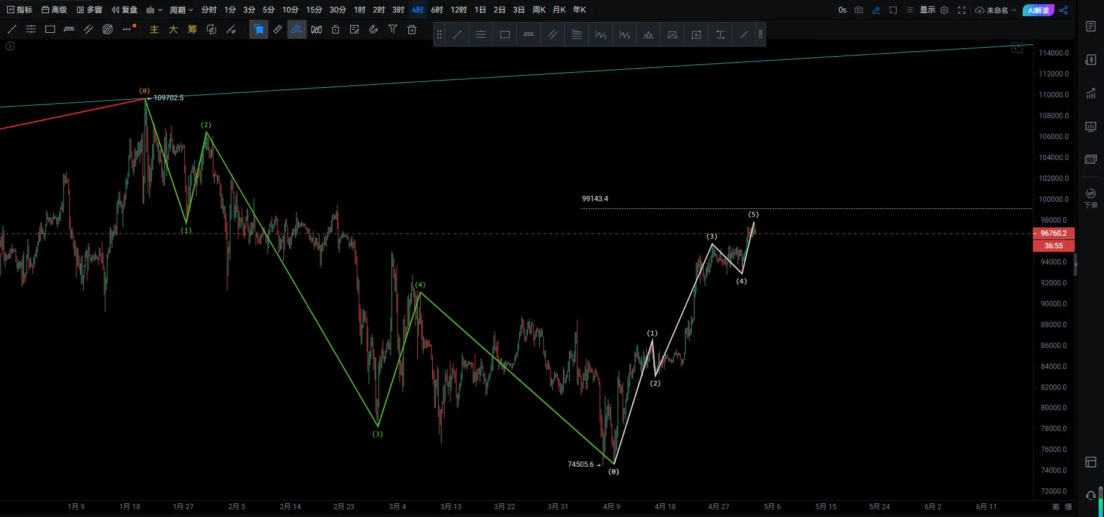1104x517 pixels.
Task: Switch to the 分时 timeframe
Action: click(209, 10)
